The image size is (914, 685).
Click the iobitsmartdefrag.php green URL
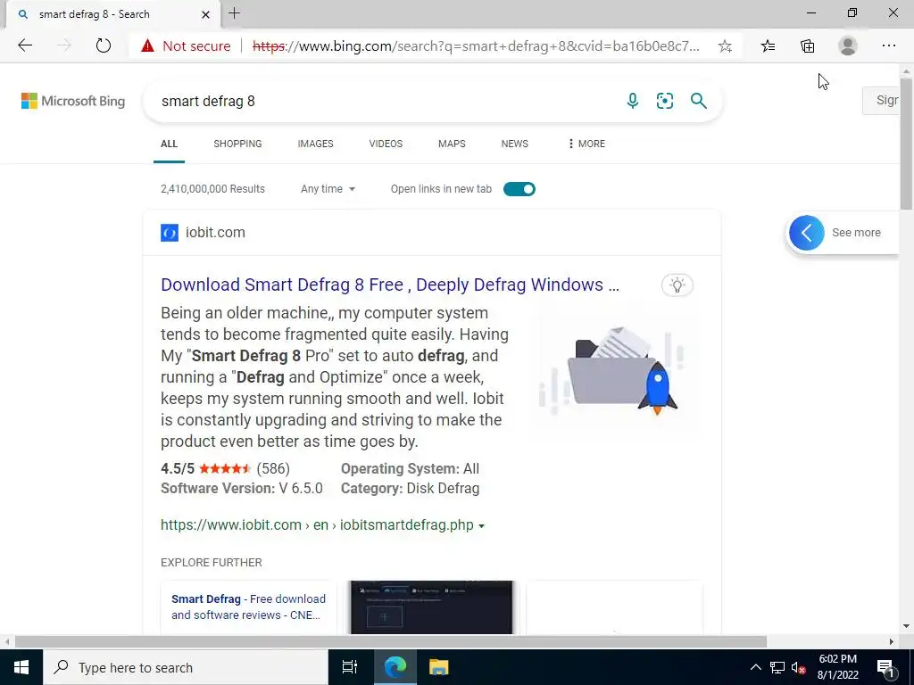coord(317,524)
